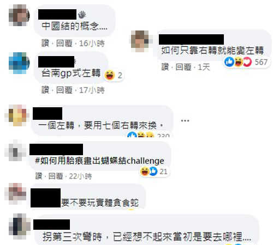The height and width of the screenshot is (245, 273).
Task: Open the blue avatar beside 台南gp式左轉
Action: 19,63
